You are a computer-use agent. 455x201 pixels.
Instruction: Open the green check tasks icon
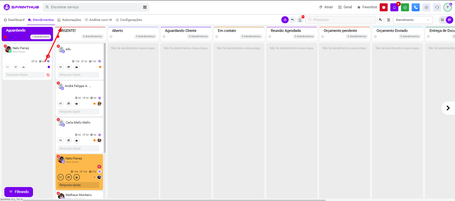[405, 7]
